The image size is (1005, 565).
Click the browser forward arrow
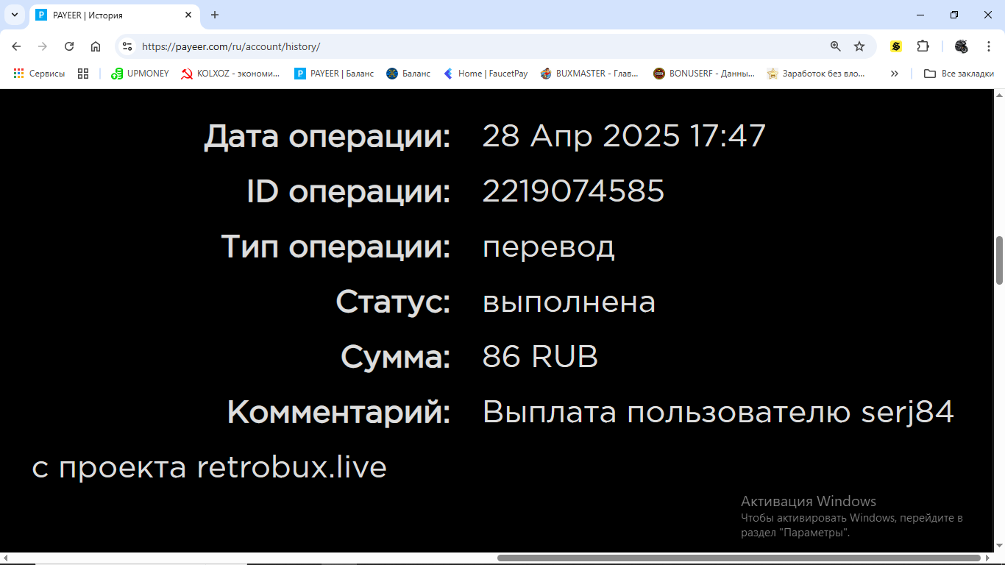(43, 46)
